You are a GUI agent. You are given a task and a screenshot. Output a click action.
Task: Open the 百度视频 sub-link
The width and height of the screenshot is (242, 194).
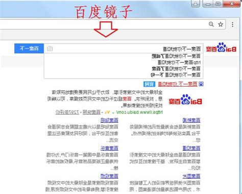[x=109, y=176]
